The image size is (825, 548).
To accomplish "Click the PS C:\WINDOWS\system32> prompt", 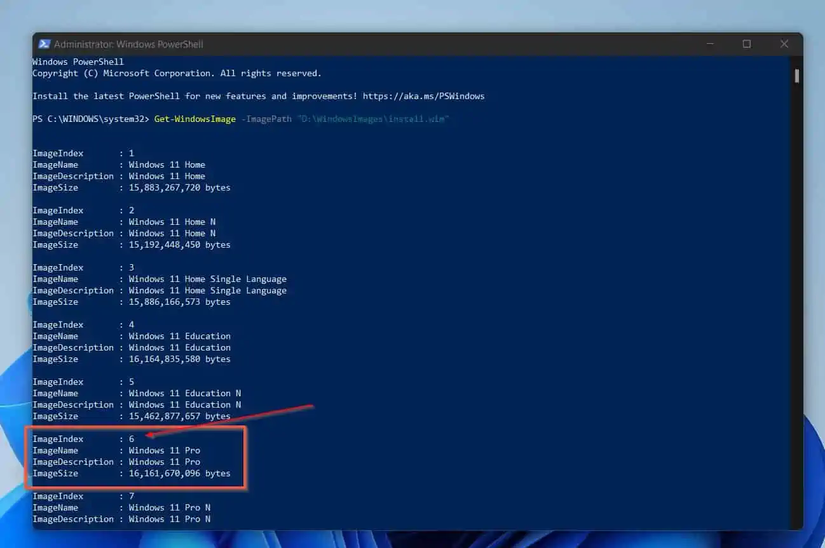I will [x=91, y=119].
